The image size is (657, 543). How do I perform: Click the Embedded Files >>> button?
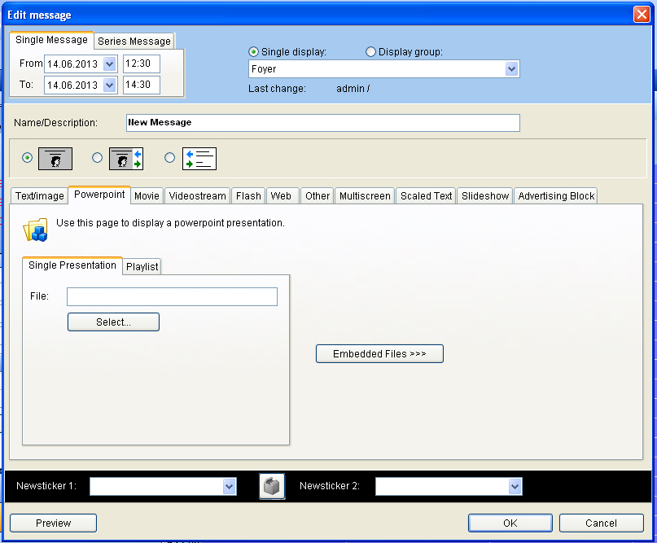[379, 354]
